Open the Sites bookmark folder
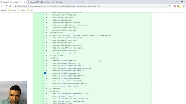The height and width of the screenshot is (104, 186). [x=30, y=10]
